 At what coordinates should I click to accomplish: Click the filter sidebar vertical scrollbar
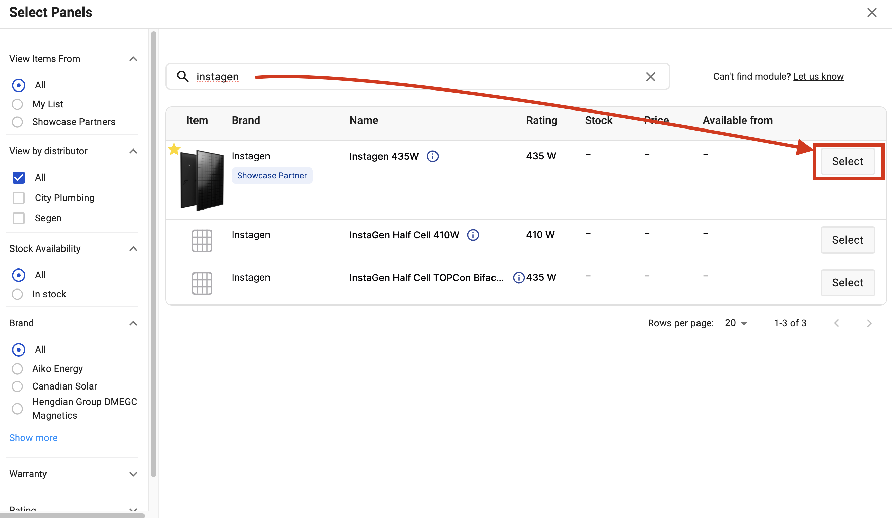click(154, 254)
